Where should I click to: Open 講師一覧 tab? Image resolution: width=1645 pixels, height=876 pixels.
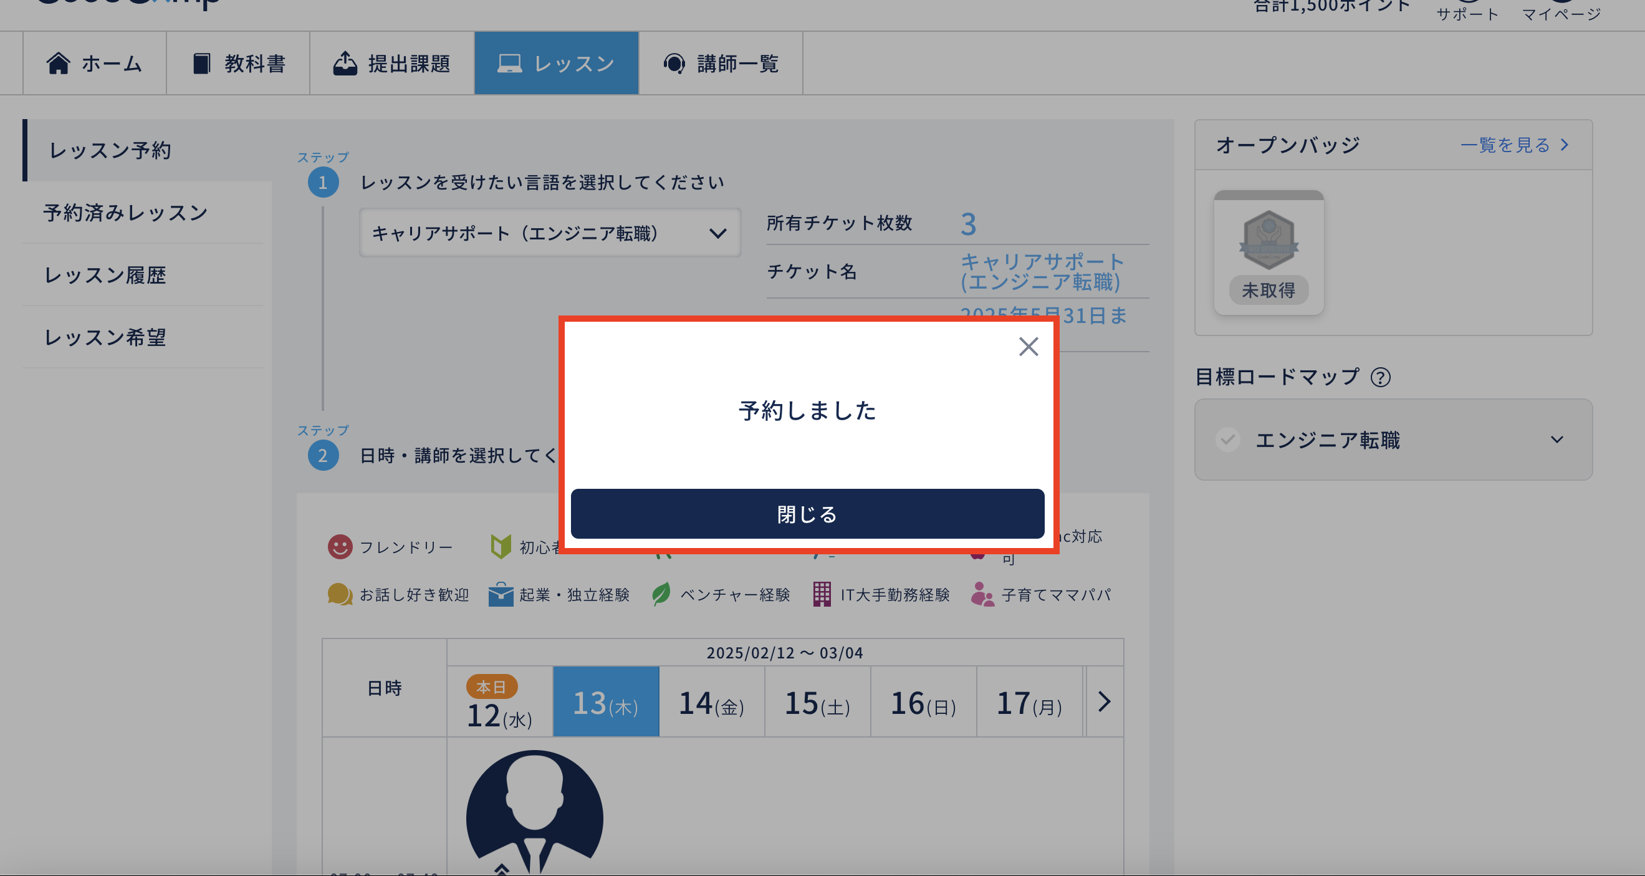[721, 63]
